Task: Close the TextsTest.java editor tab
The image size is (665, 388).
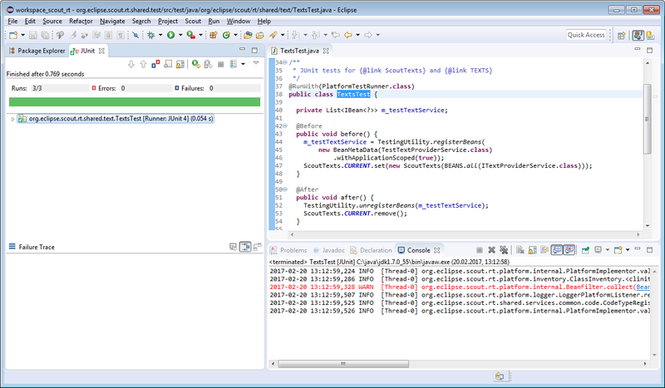Action: click(x=326, y=51)
